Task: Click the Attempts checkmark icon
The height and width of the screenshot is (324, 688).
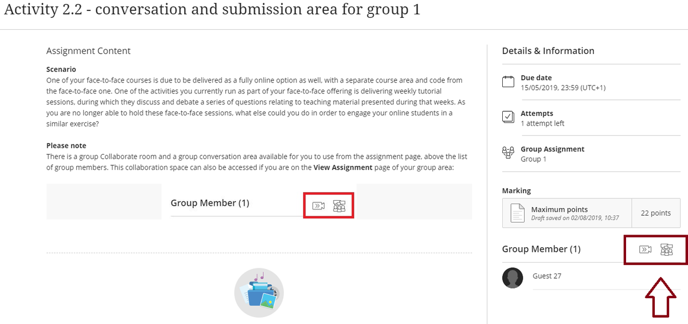Action: [x=508, y=117]
